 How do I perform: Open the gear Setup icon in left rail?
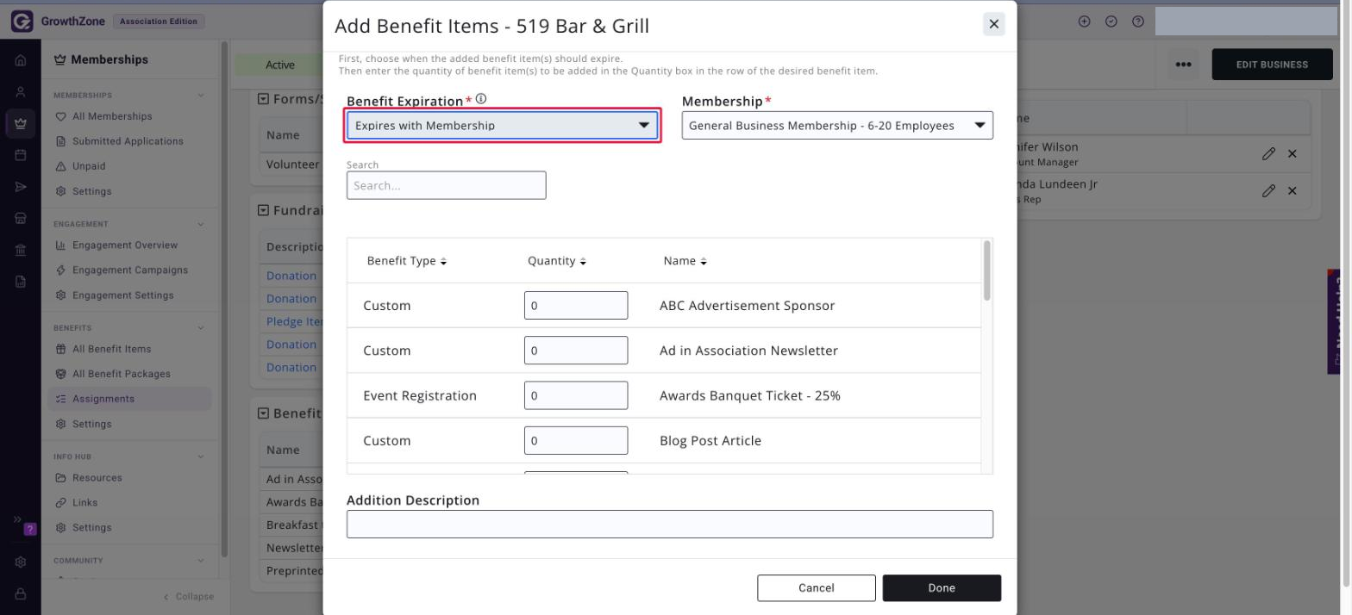21,562
